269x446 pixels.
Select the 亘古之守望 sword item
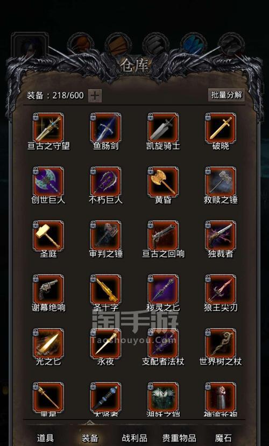pos(48,128)
